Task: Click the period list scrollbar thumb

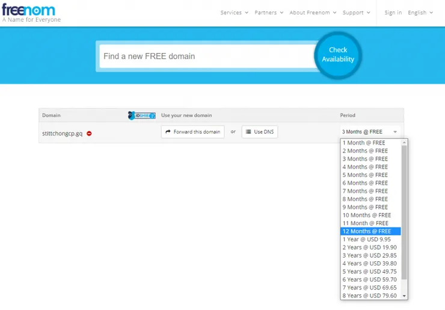Action: click(x=404, y=212)
